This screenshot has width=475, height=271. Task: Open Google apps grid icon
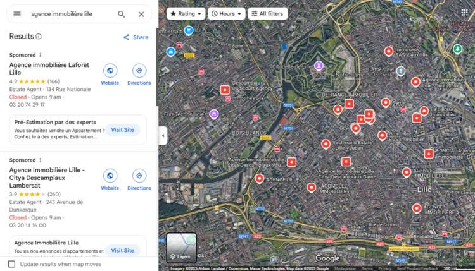pyautogui.click(x=464, y=13)
